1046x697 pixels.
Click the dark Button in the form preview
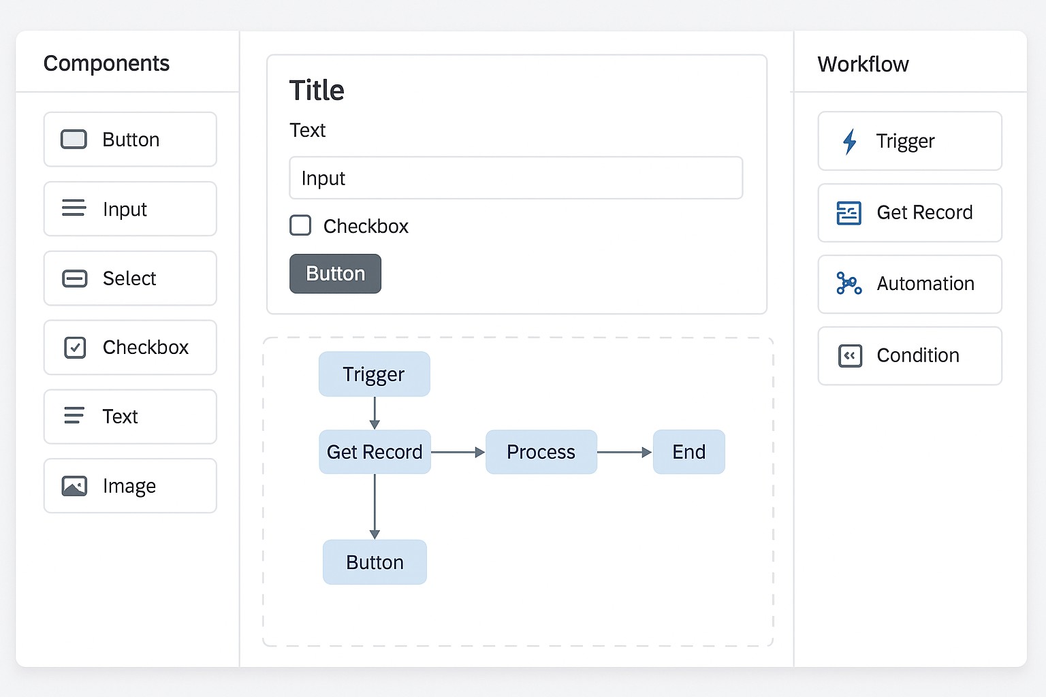click(334, 273)
